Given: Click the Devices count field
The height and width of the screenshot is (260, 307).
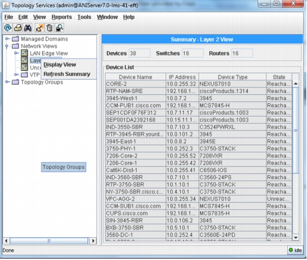Looking at the screenshot, I should point(139,53).
